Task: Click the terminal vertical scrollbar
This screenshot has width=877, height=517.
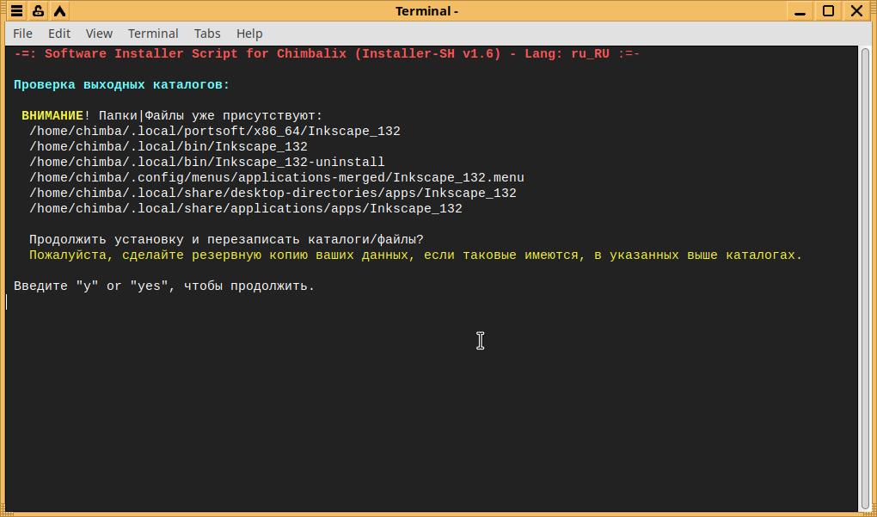Action: (x=865, y=278)
